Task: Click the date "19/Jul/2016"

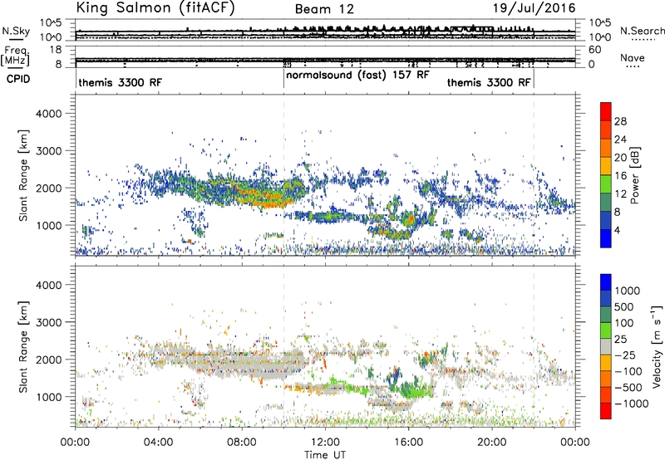Action: (534, 8)
